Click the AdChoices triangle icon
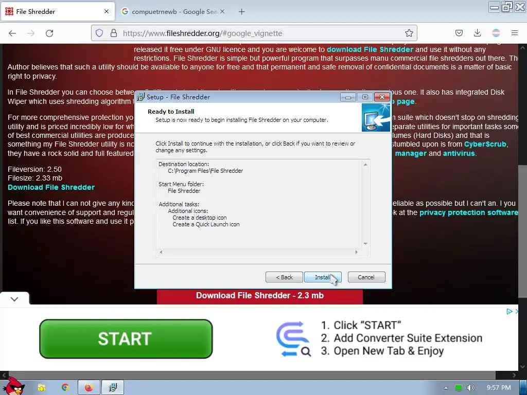This screenshot has width=527, height=395. 510,311
